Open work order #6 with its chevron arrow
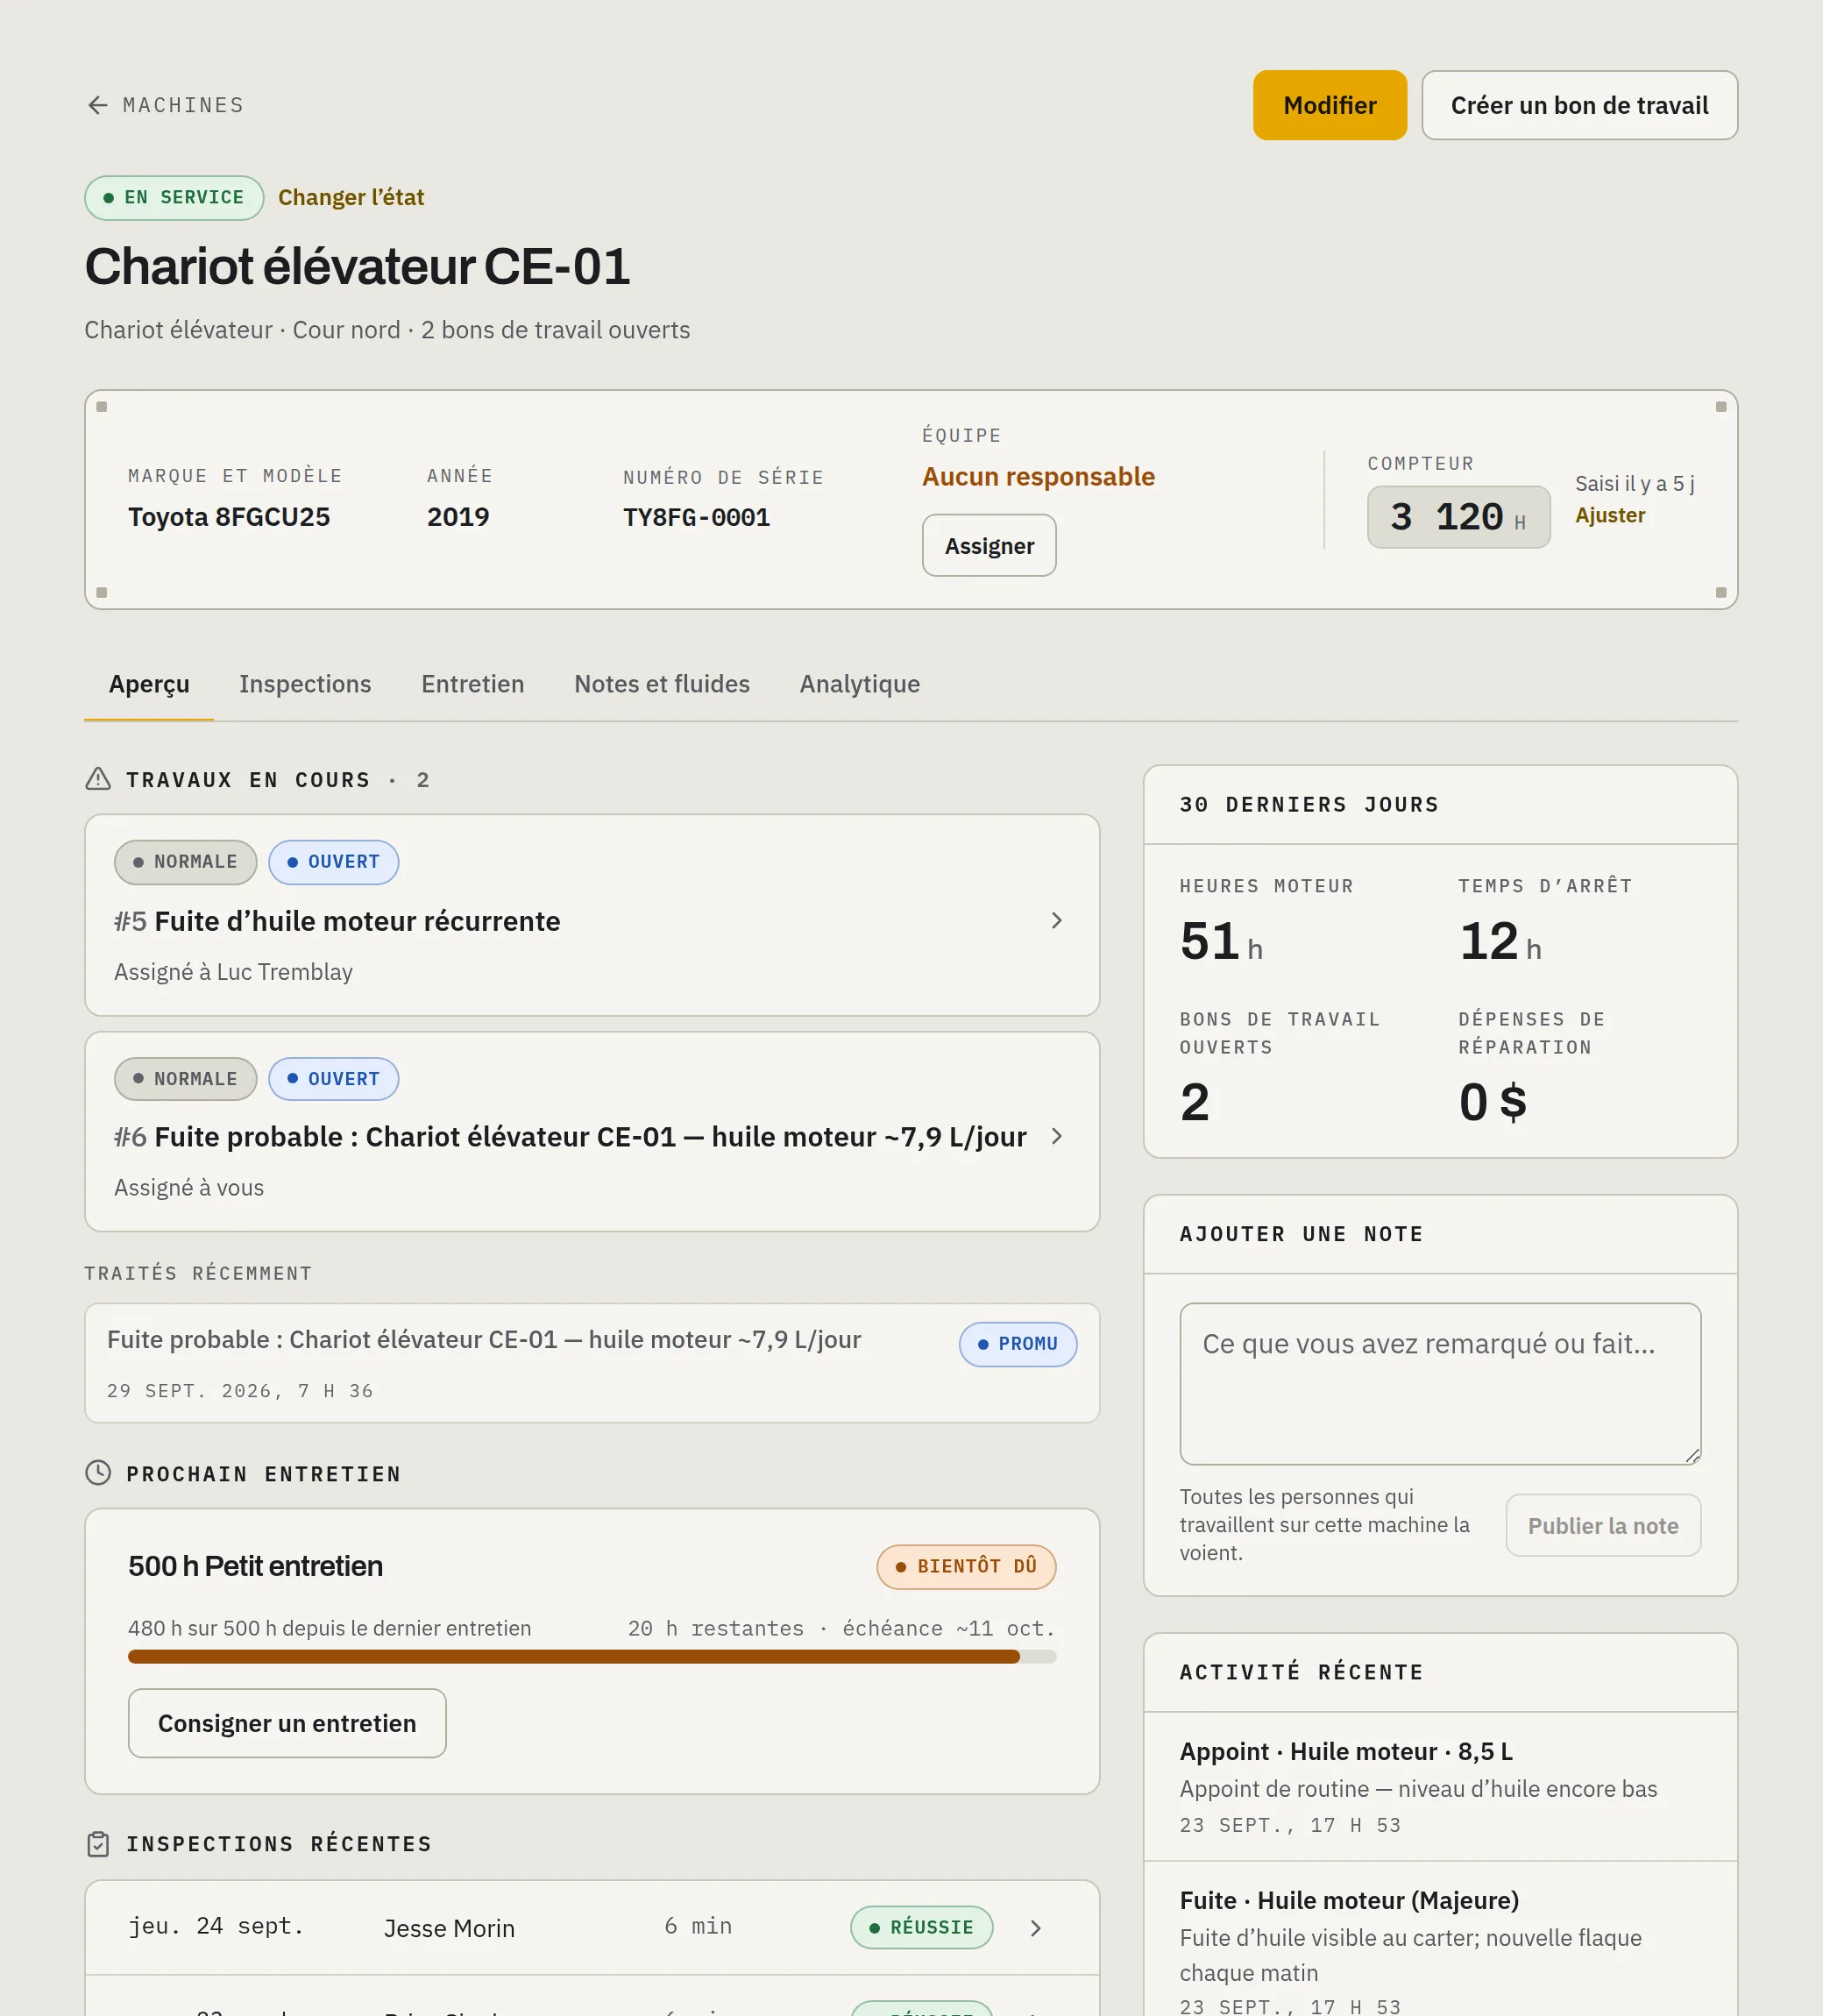Viewport: 1823px width, 2016px height. (1057, 1136)
